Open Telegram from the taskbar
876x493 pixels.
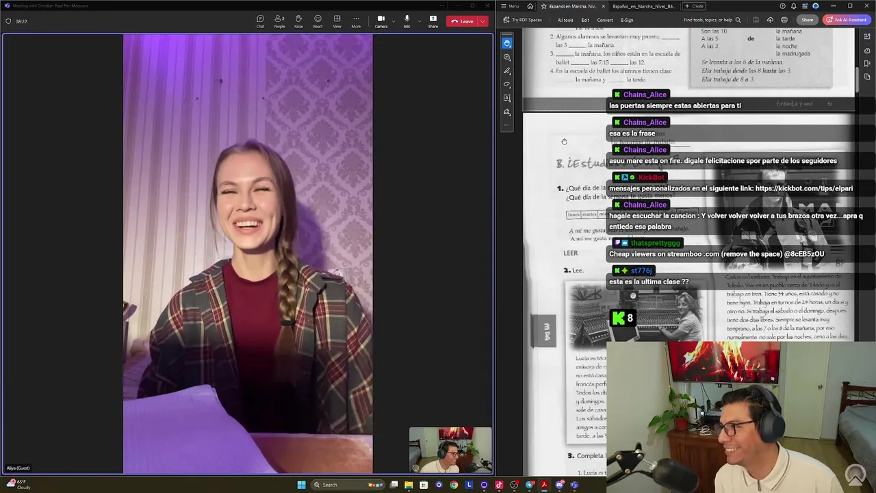[x=529, y=485]
